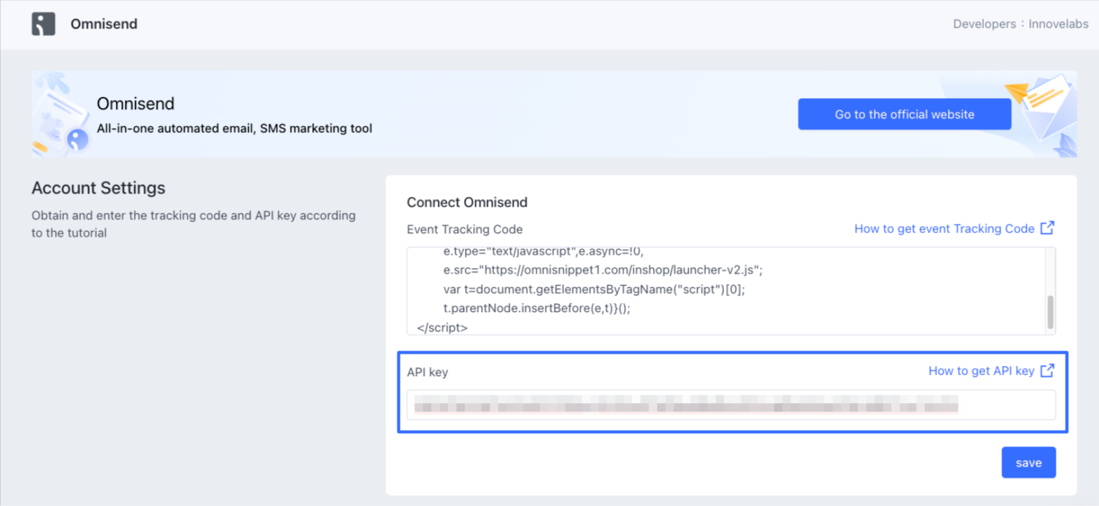Click the Connect Omnisend heading
Viewport: 1099px width, 506px height.
point(467,202)
